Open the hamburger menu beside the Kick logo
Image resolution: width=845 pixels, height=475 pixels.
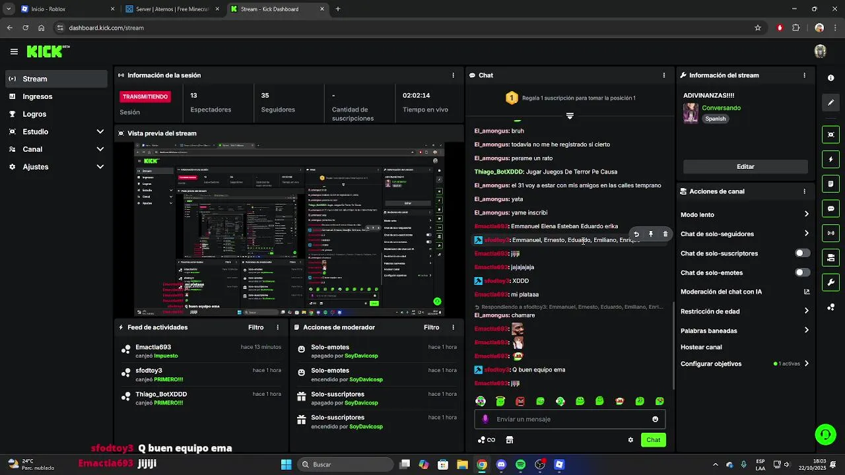(14, 51)
